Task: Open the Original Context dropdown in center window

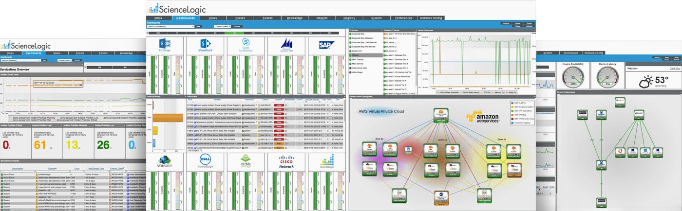Action: (222, 26)
